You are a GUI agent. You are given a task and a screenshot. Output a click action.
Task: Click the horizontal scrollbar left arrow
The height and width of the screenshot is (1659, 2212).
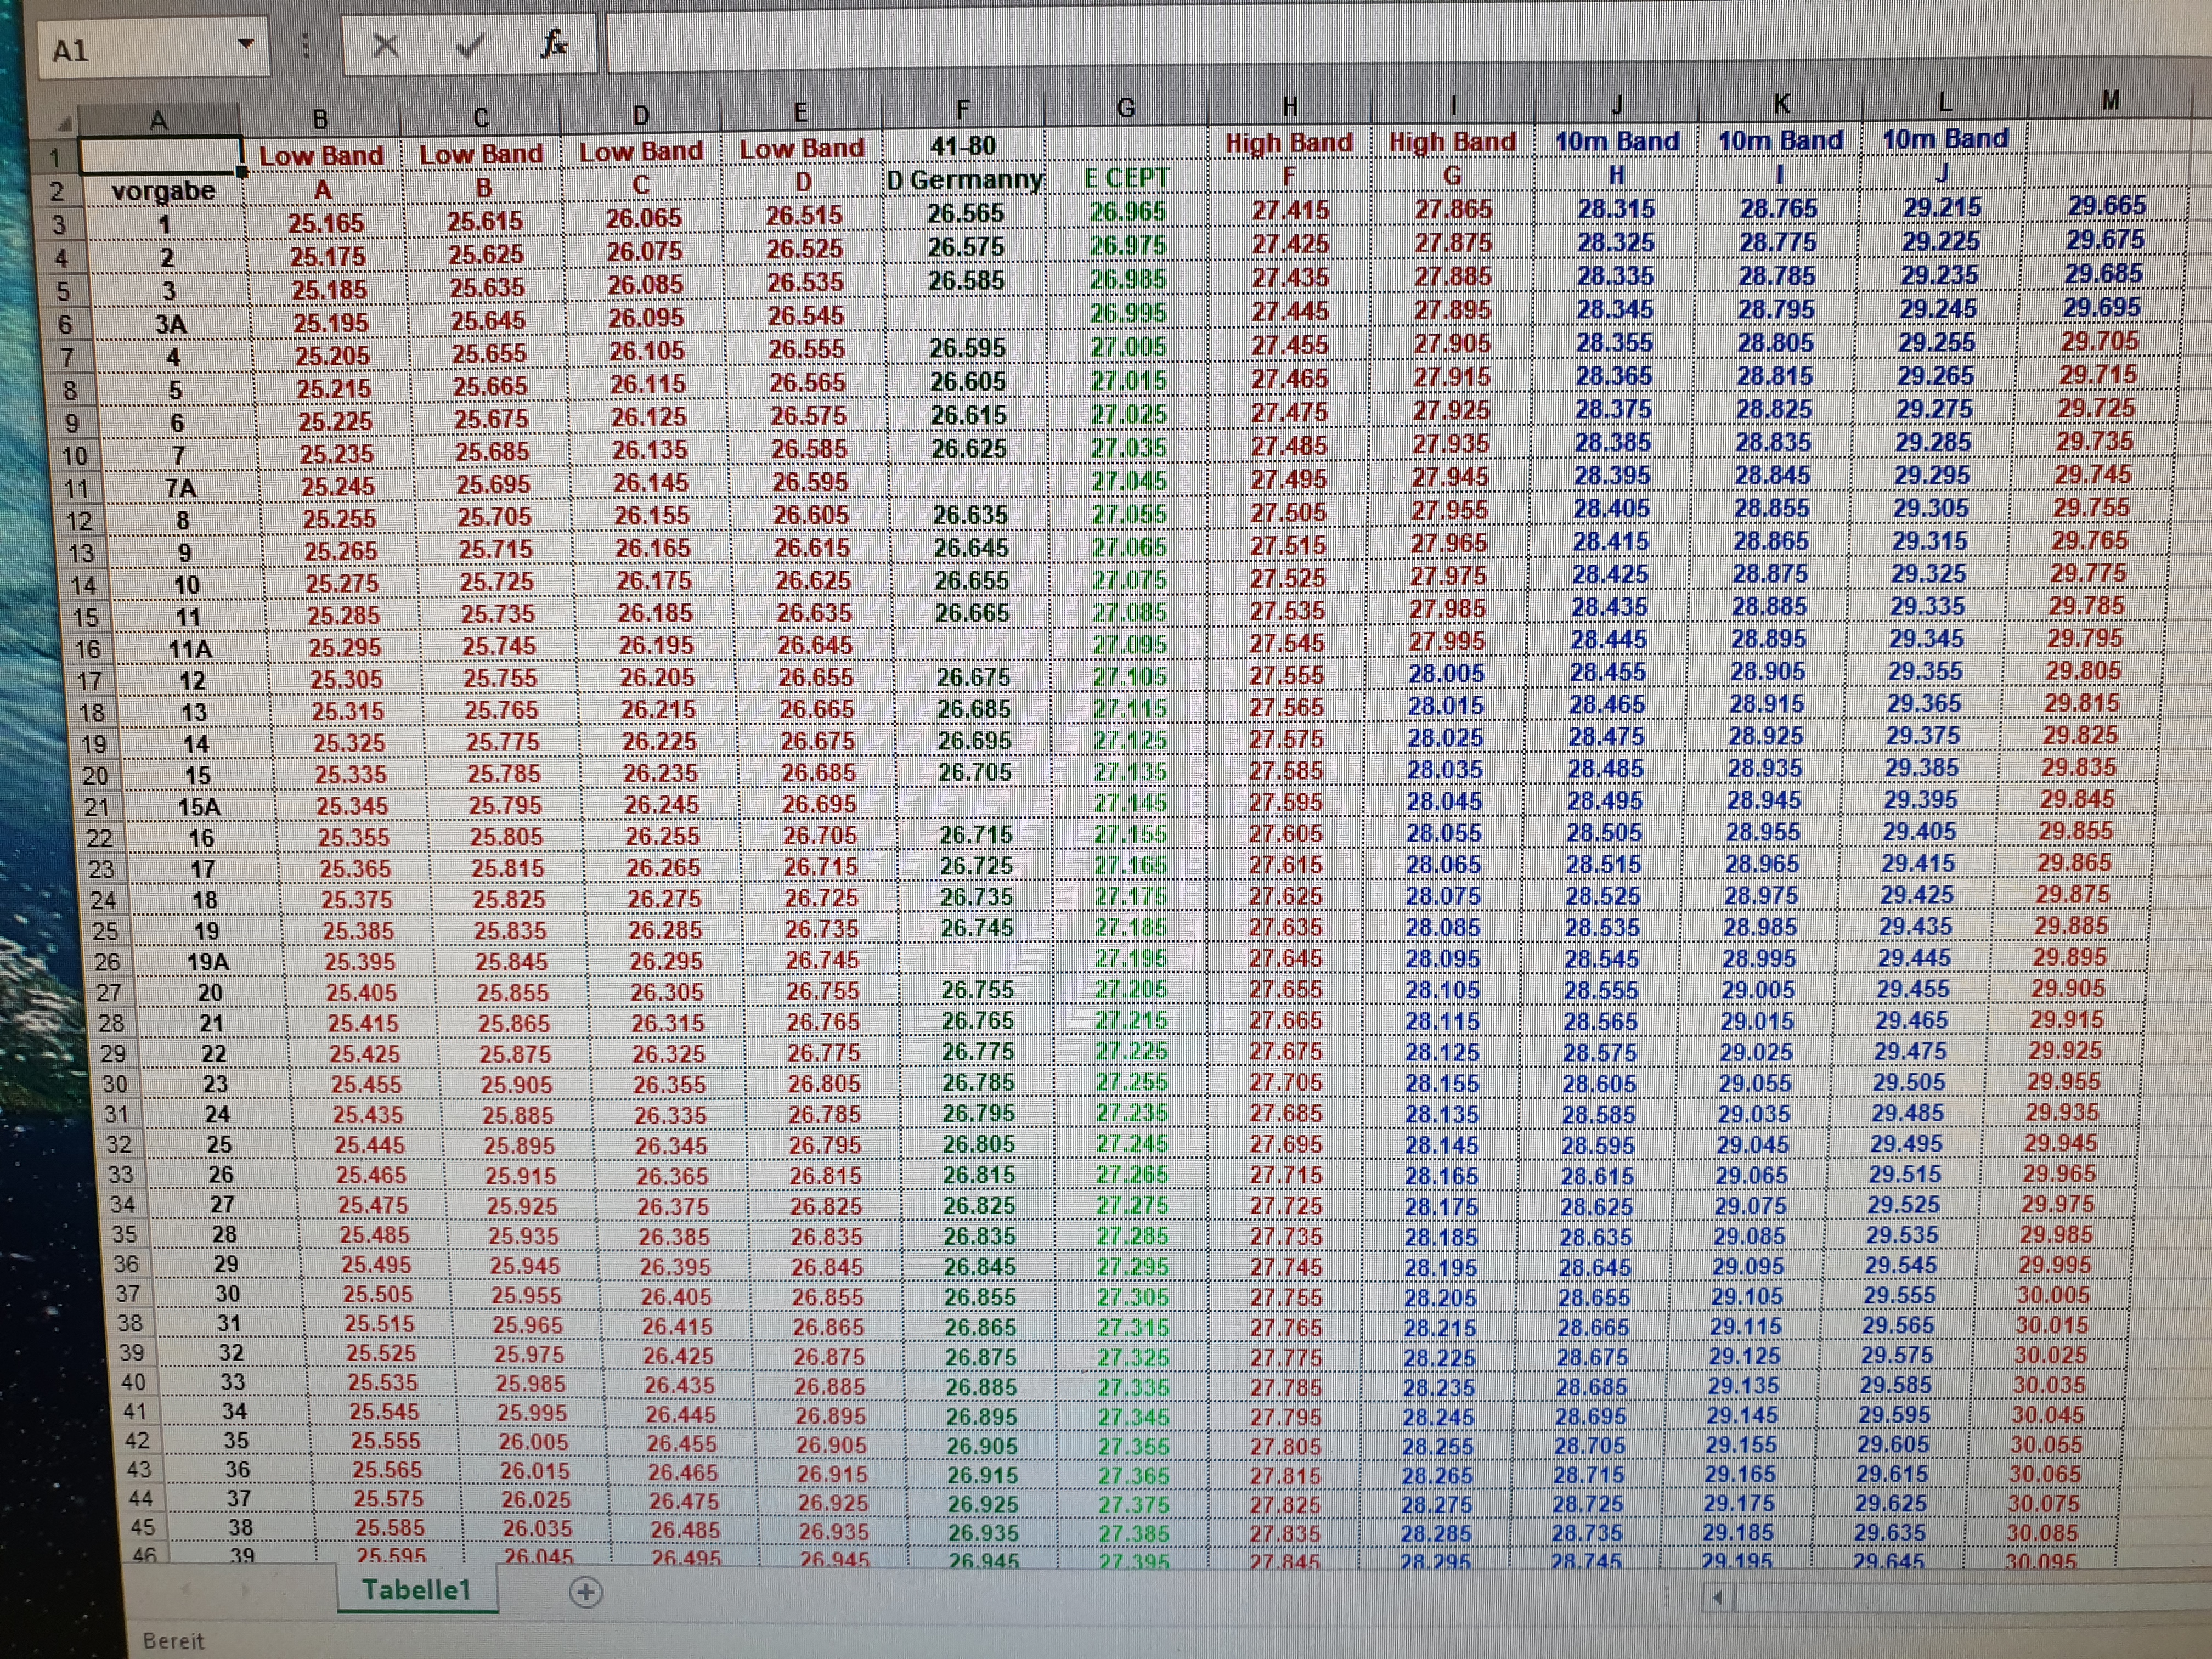(1718, 1597)
